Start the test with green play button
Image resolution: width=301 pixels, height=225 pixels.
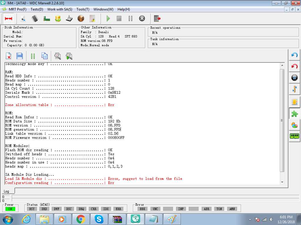coord(108,18)
